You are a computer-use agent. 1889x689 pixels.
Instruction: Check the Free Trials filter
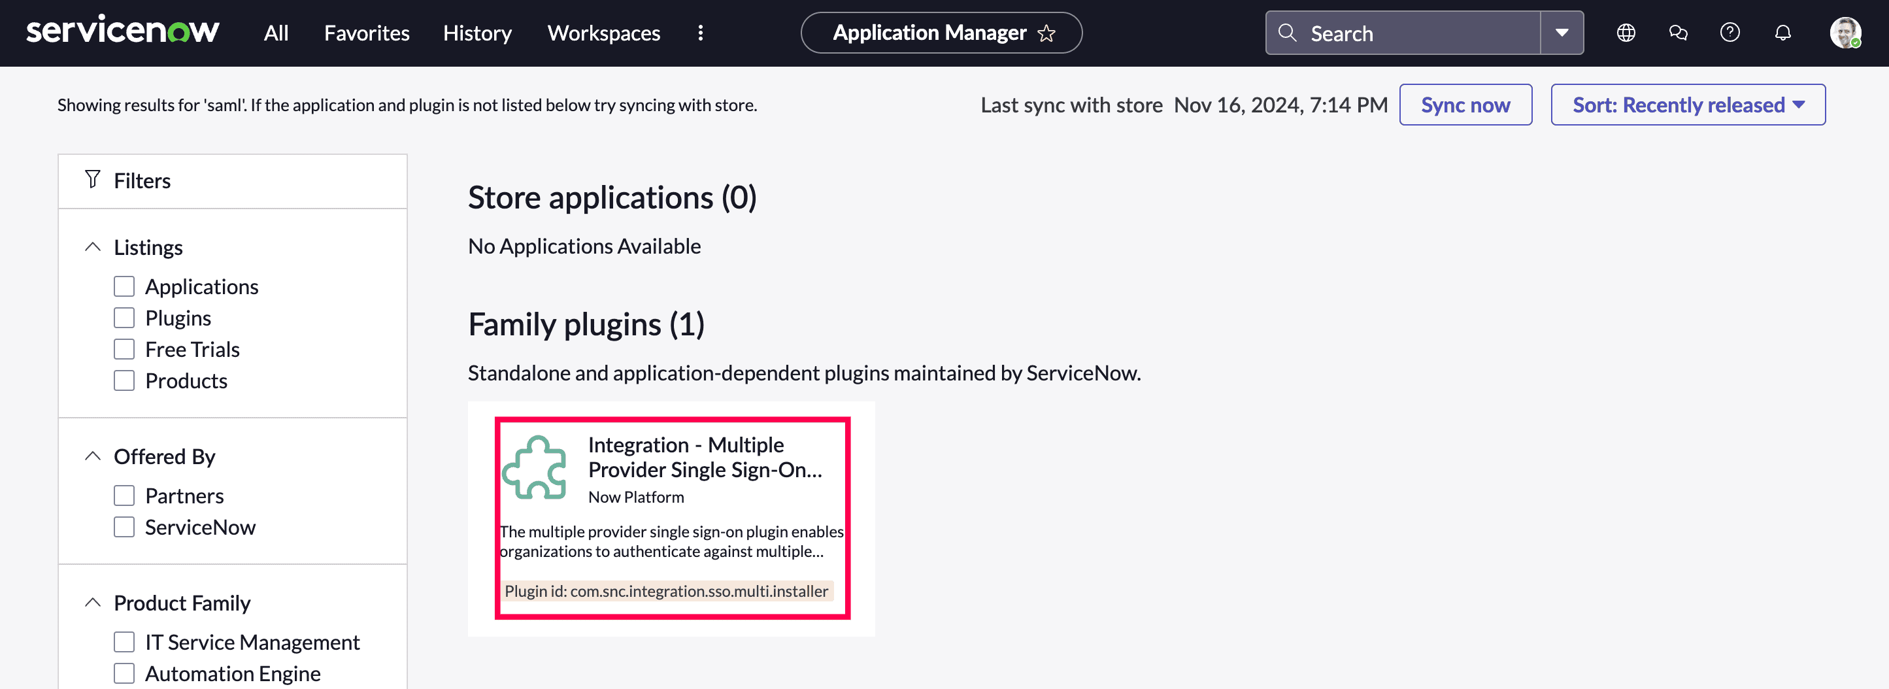(x=124, y=349)
